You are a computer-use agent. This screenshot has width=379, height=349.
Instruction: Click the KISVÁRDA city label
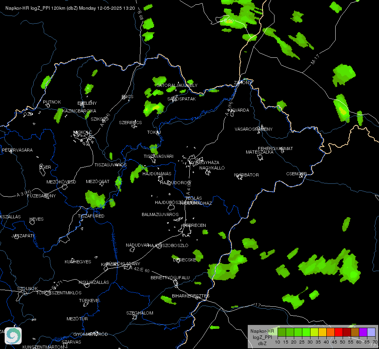[x=238, y=110]
